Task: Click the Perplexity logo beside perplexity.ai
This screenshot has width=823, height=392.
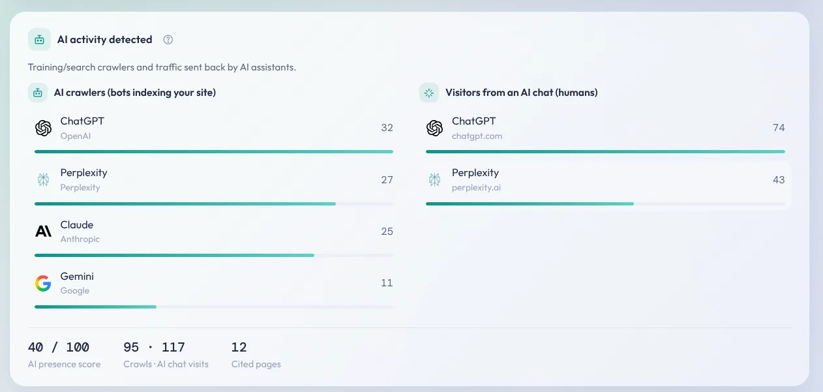Action: click(x=435, y=180)
